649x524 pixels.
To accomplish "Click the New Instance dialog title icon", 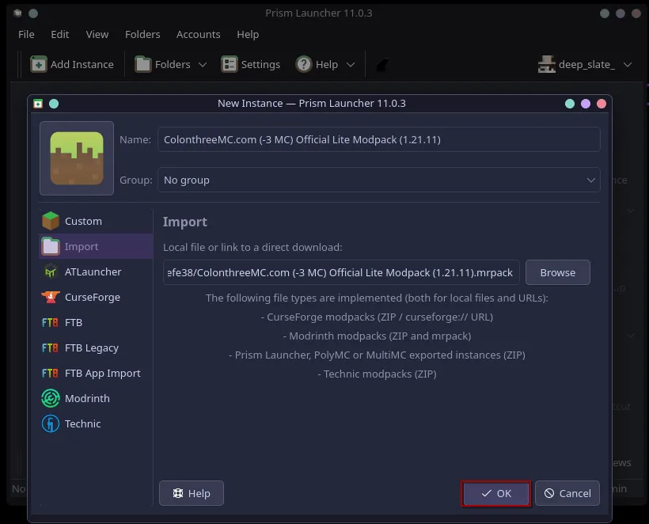I will tap(38, 104).
